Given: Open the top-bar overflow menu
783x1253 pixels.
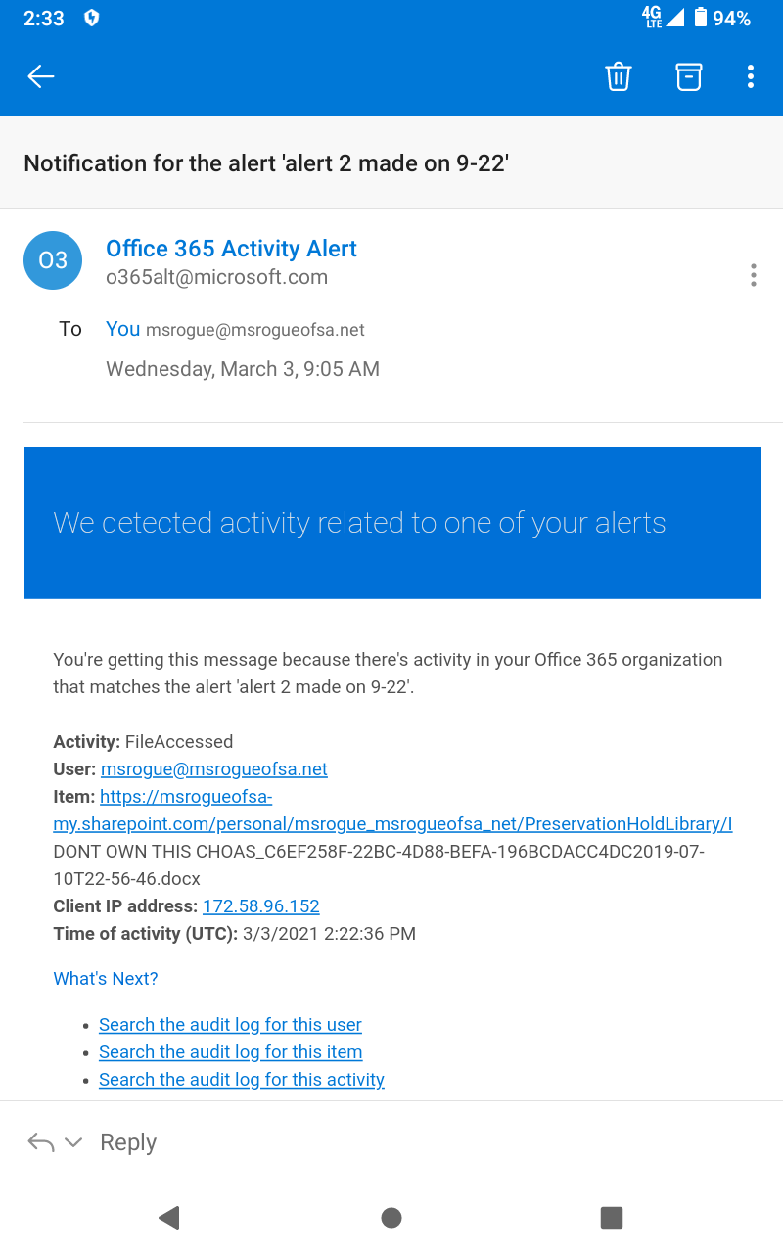Looking at the screenshot, I should (x=751, y=76).
